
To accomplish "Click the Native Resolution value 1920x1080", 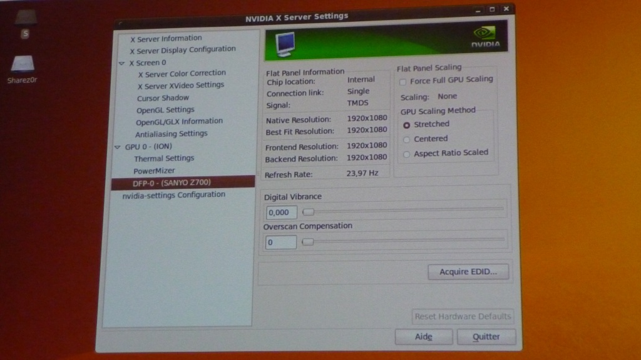I will click(367, 118).
